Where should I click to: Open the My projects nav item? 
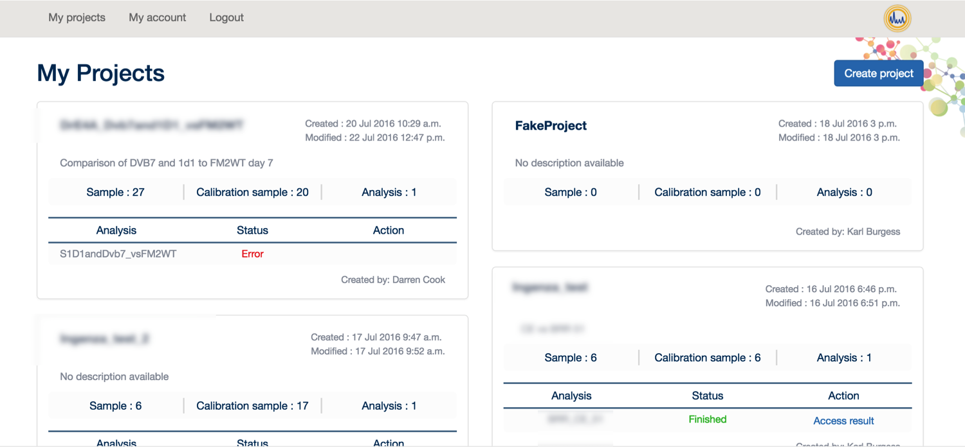[77, 17]
